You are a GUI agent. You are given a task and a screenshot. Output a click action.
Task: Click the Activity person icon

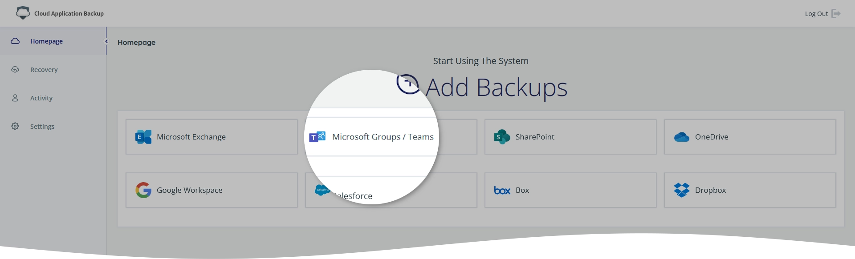click(15, 98)
